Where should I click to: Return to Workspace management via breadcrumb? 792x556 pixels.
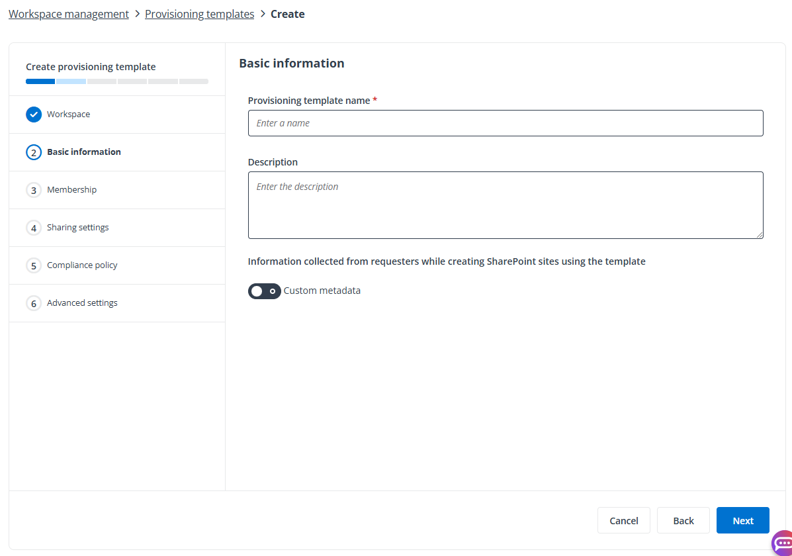[x=68, y=13]
